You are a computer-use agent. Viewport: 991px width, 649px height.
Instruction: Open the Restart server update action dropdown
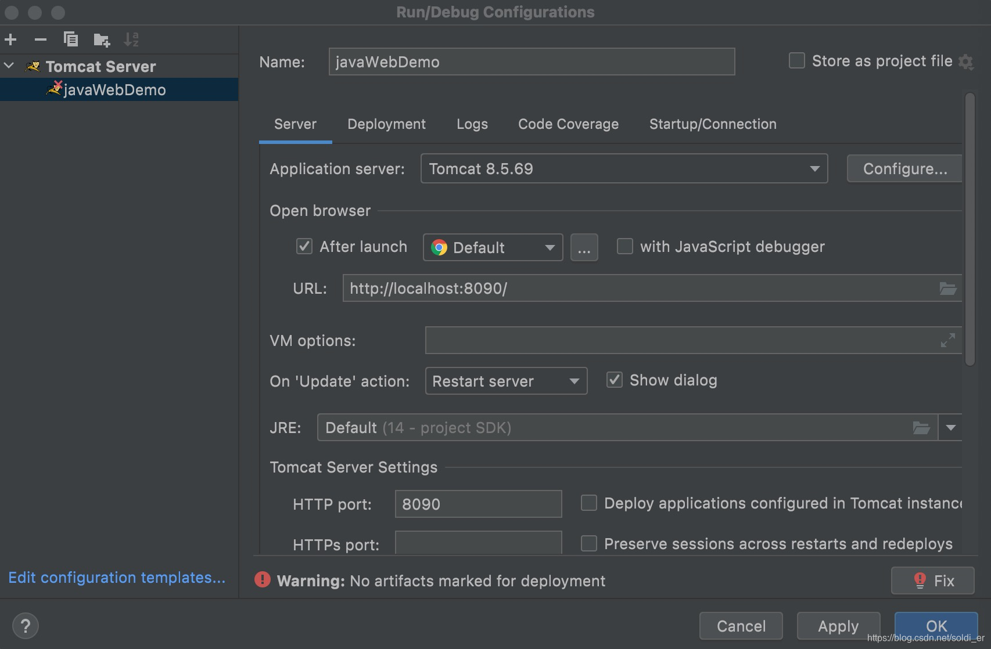point(506,381)
